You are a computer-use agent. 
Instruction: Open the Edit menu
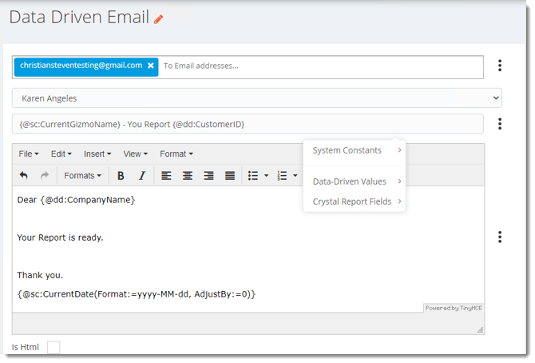tap(61, 154)
